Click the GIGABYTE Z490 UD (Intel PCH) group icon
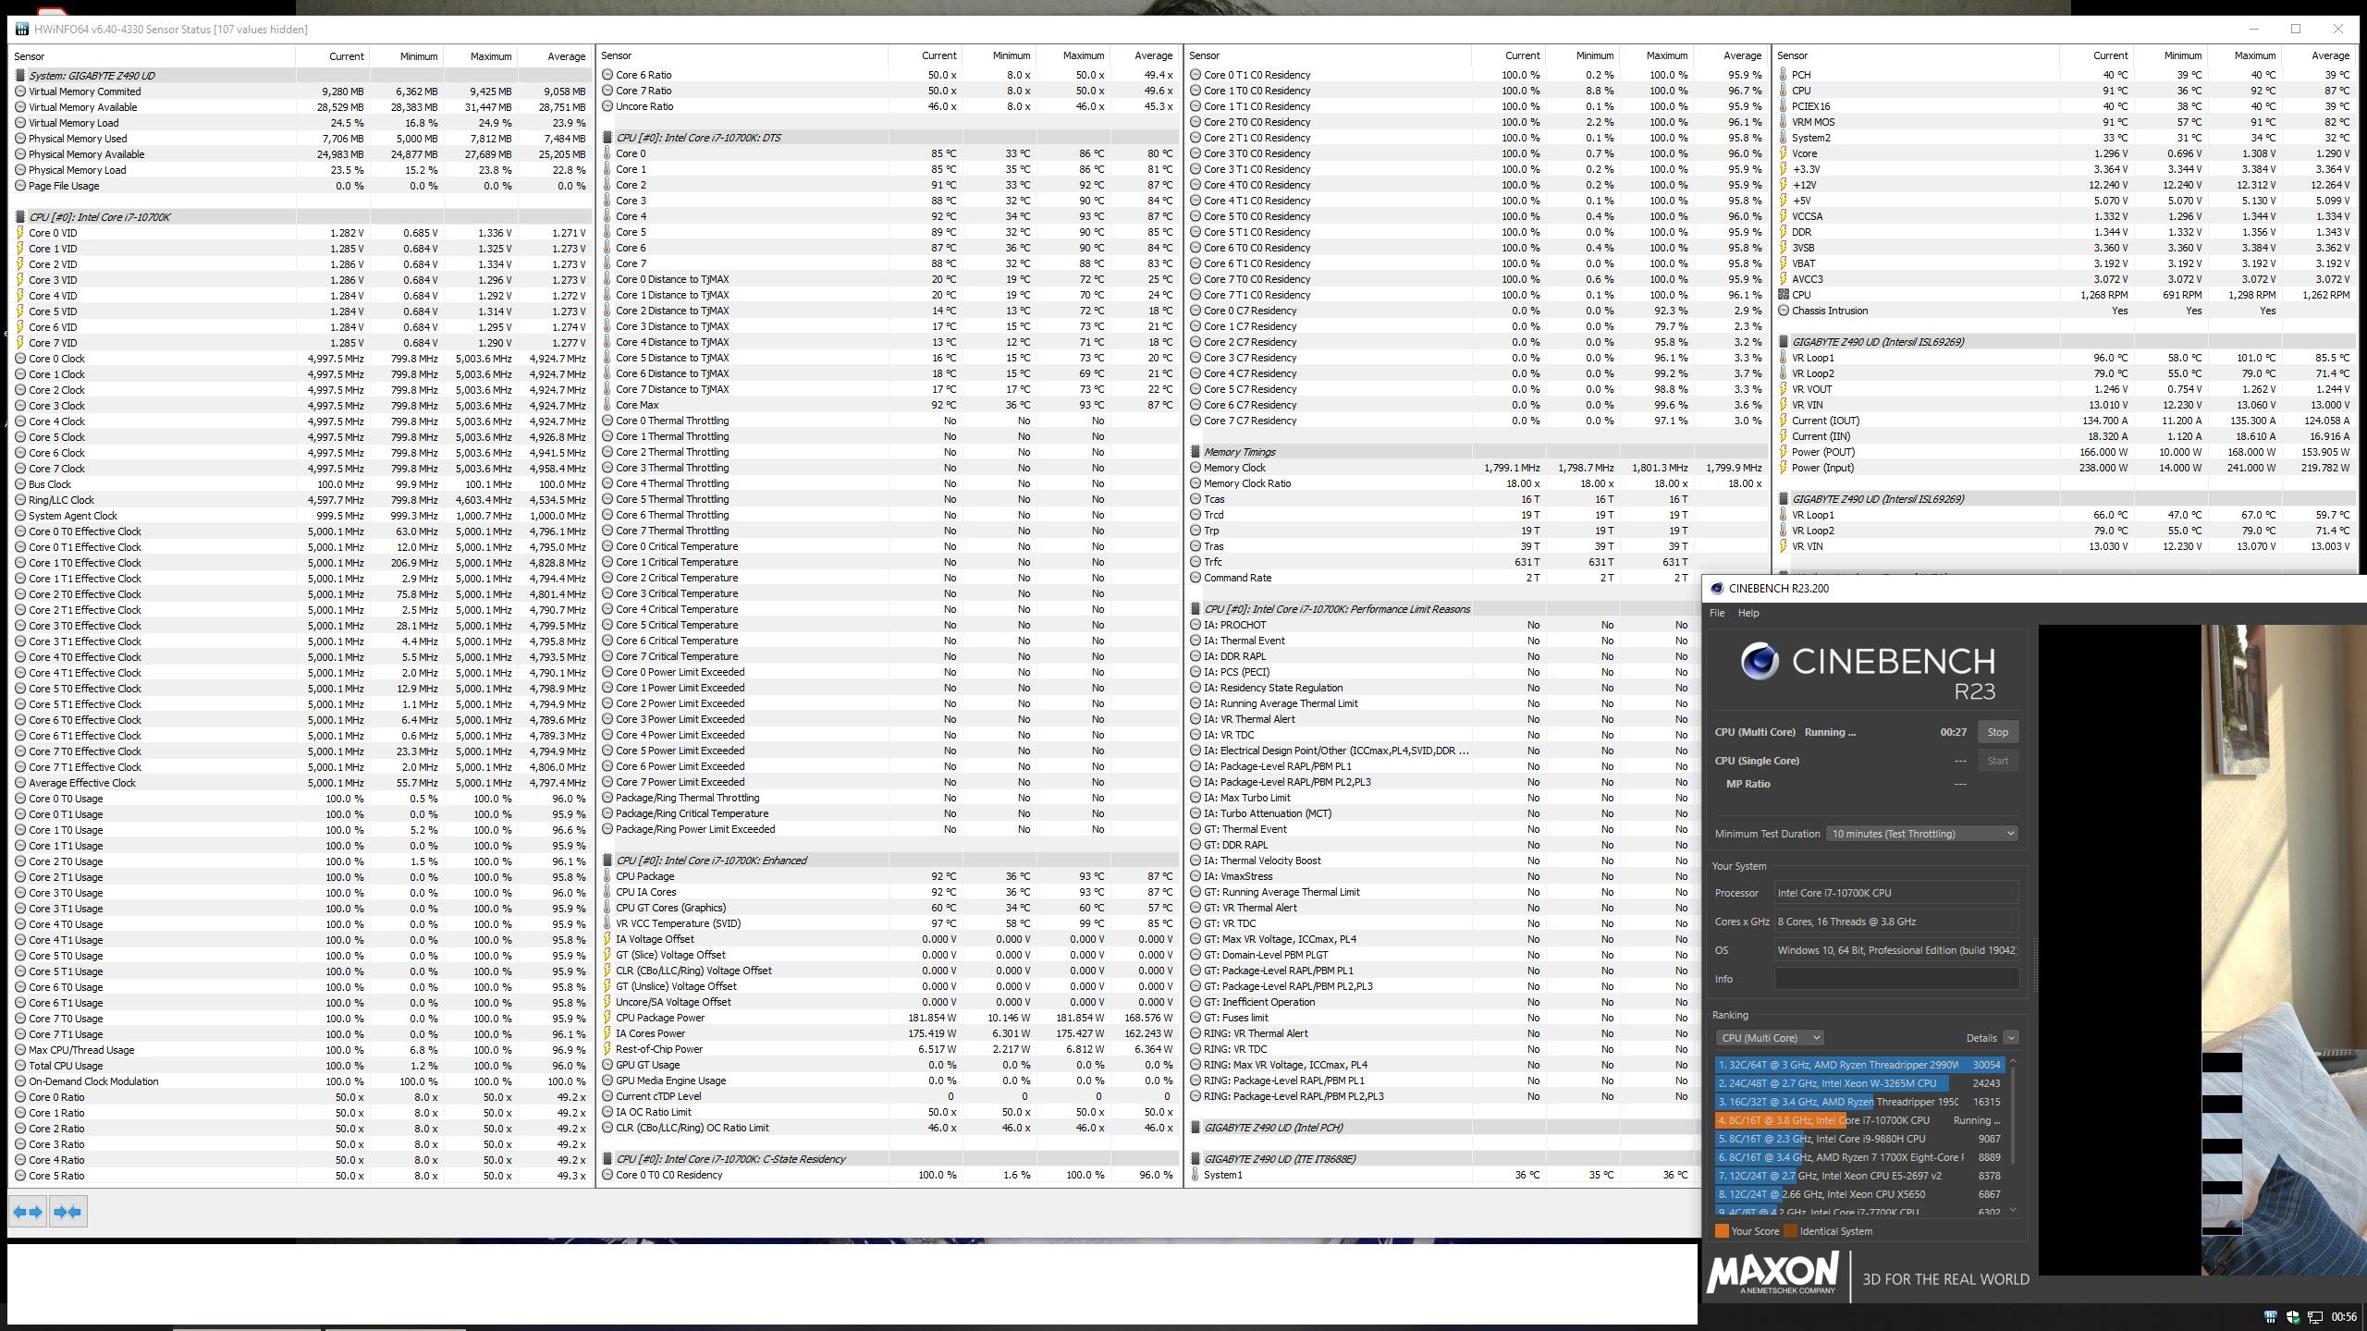The height and width of the screenshot is (1331, 2367). tap(1196, 1128)
